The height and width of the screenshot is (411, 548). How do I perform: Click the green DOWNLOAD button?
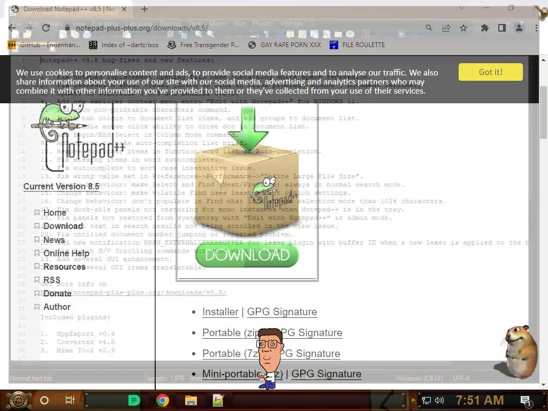(x=247, y=255)
